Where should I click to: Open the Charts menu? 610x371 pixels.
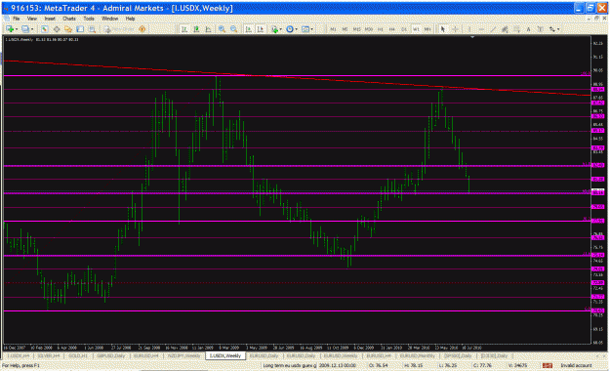click(x=69, y=19)
